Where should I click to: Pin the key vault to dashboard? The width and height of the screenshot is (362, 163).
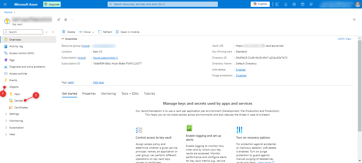click(x=59, y=20)
